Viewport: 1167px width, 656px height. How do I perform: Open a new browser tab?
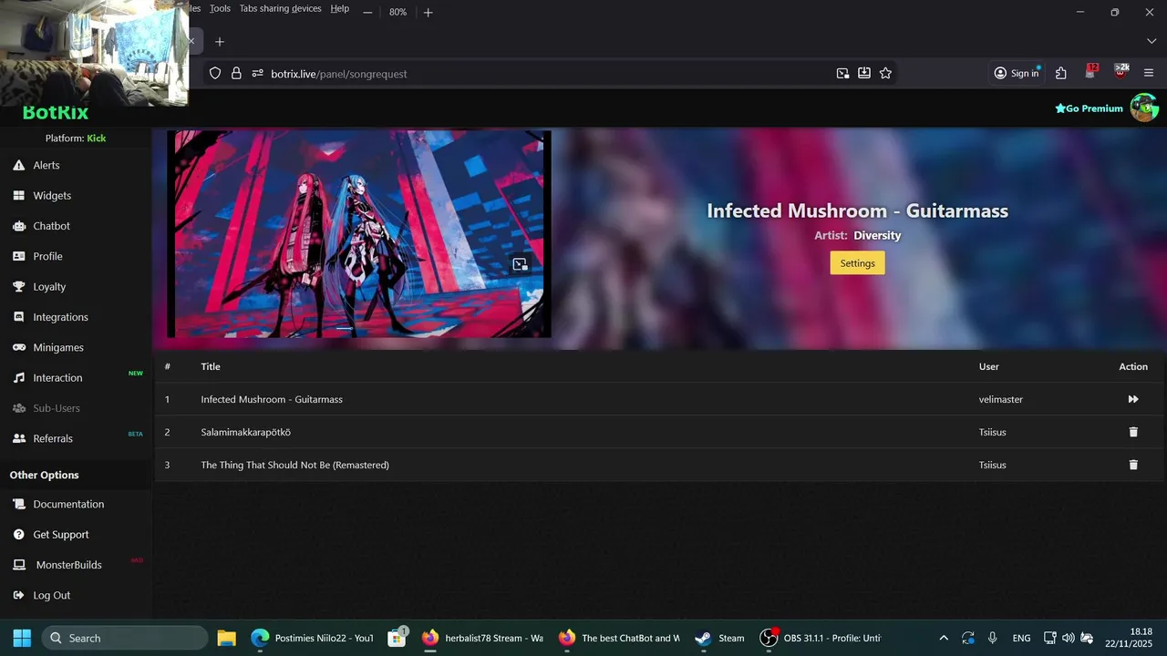[219, 42]
